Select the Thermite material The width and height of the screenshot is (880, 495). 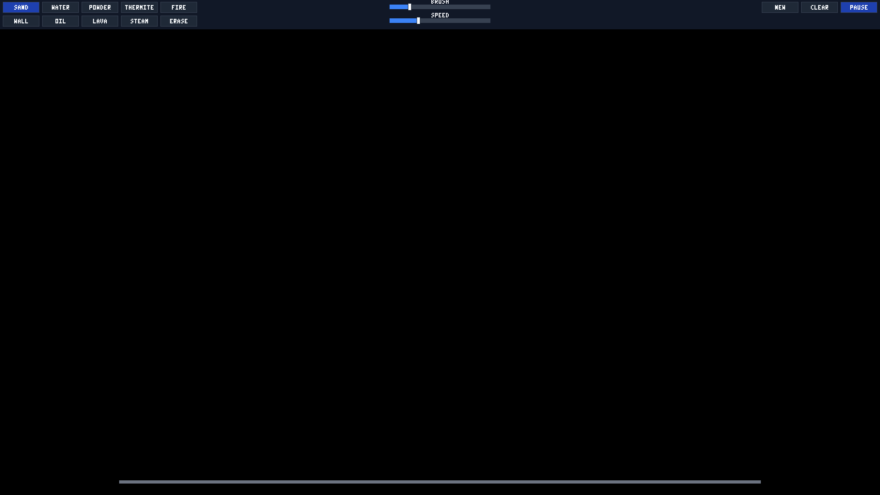click(139, 7)
